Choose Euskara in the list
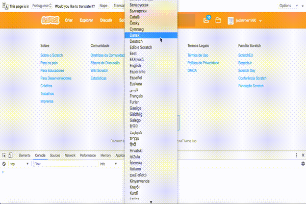This screenshot has height=204, width=306. coord(151,84)
